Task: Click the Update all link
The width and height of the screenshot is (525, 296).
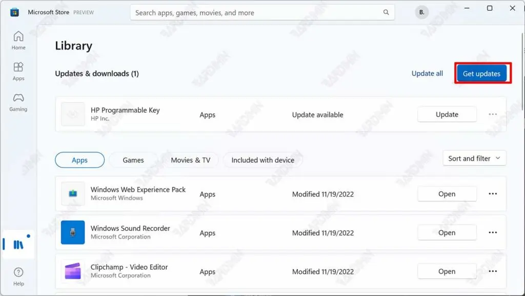Action: pyautogui.click(x=427, y=74)
